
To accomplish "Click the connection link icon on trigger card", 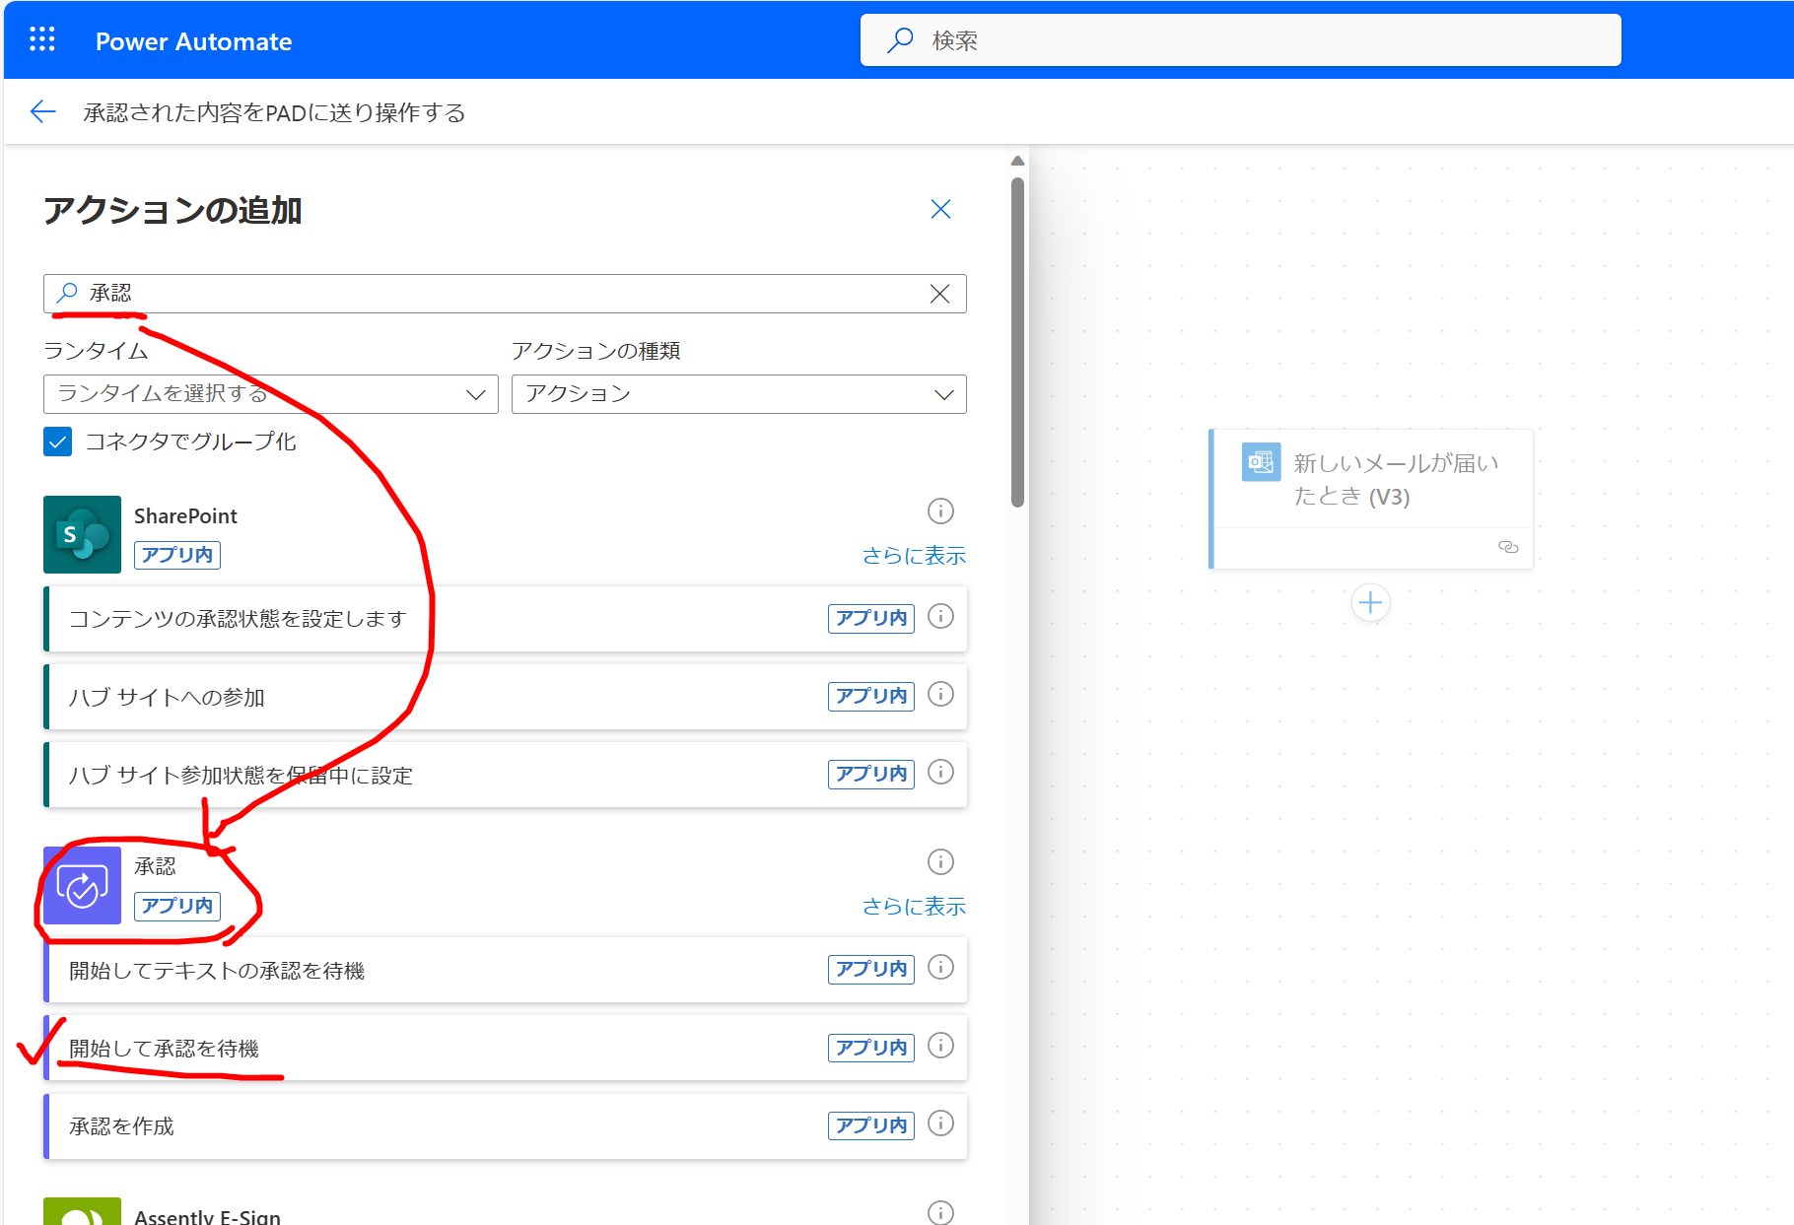I will (1508, 547).
